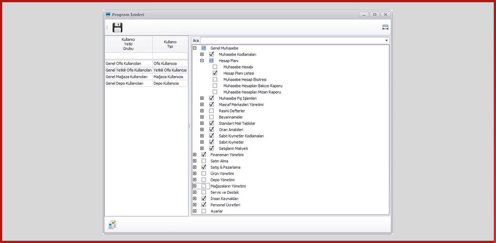Click the layout icon at toolbar right

[385, 27]
